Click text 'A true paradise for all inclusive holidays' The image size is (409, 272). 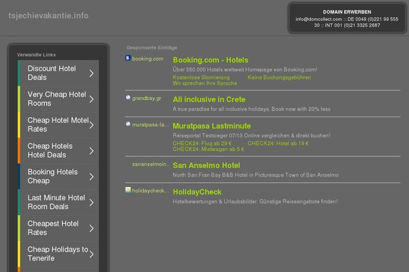pyautogui.click(x=221, y=109)
